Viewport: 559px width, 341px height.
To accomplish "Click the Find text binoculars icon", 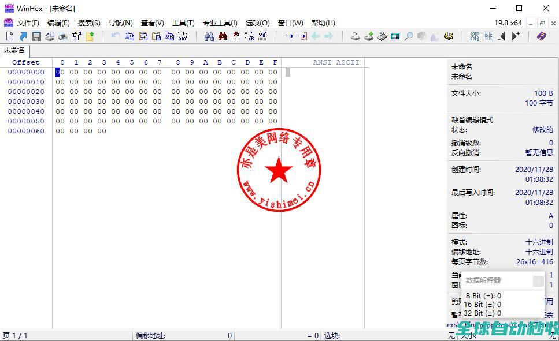I will [x=209, y=36].
